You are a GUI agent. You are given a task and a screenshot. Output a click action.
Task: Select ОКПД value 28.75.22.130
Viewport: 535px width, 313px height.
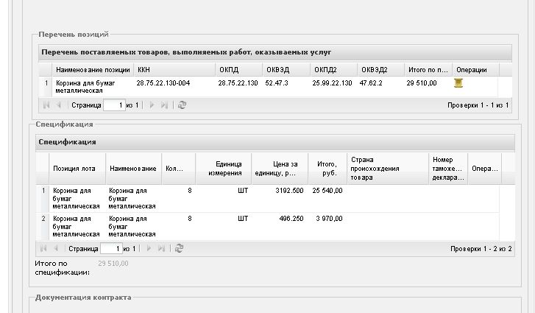point(238,83)
